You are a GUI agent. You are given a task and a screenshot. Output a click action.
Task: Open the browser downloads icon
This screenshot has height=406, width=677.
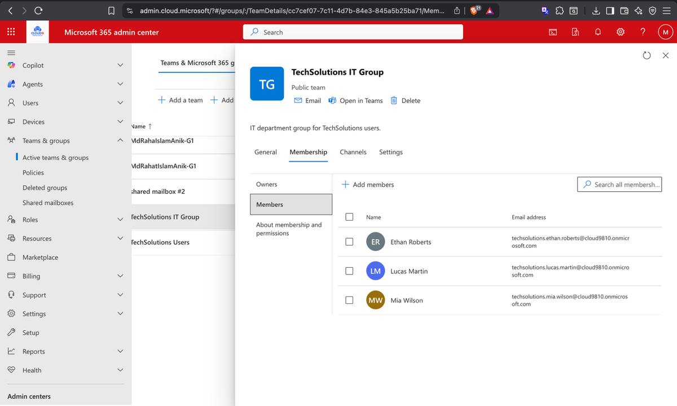596,10
